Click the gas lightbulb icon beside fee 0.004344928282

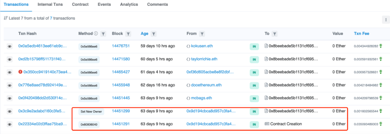381,46
